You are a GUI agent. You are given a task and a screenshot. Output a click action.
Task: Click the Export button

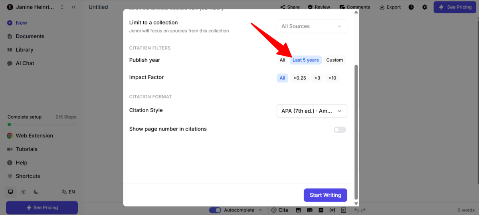[390, 7]
